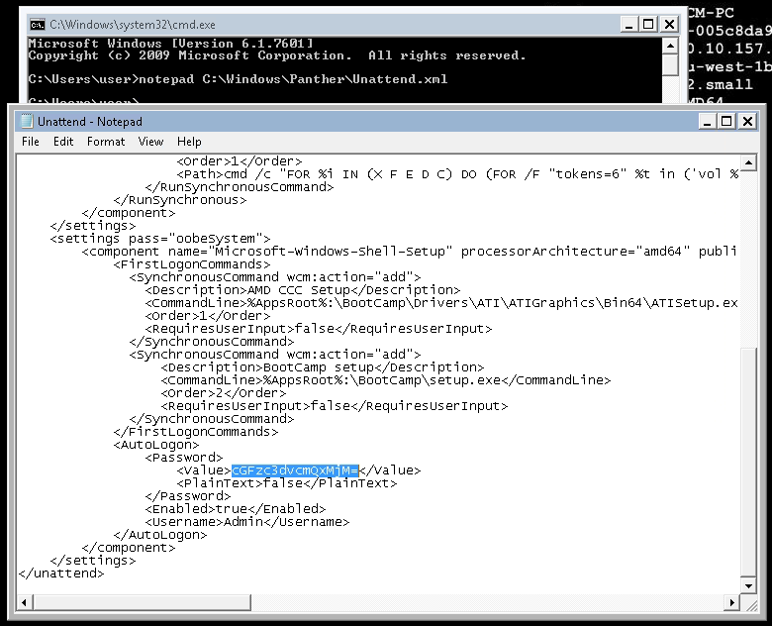Click Notepad's vertical scrollbar down arrow

click(x=748, y=584)
